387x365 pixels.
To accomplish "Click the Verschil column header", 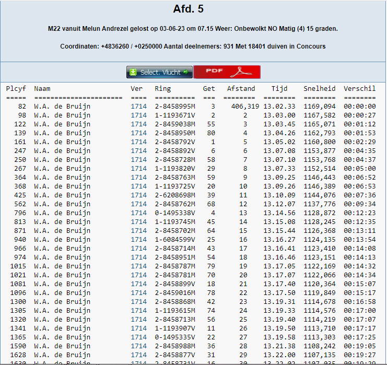I will click(360, 89).
